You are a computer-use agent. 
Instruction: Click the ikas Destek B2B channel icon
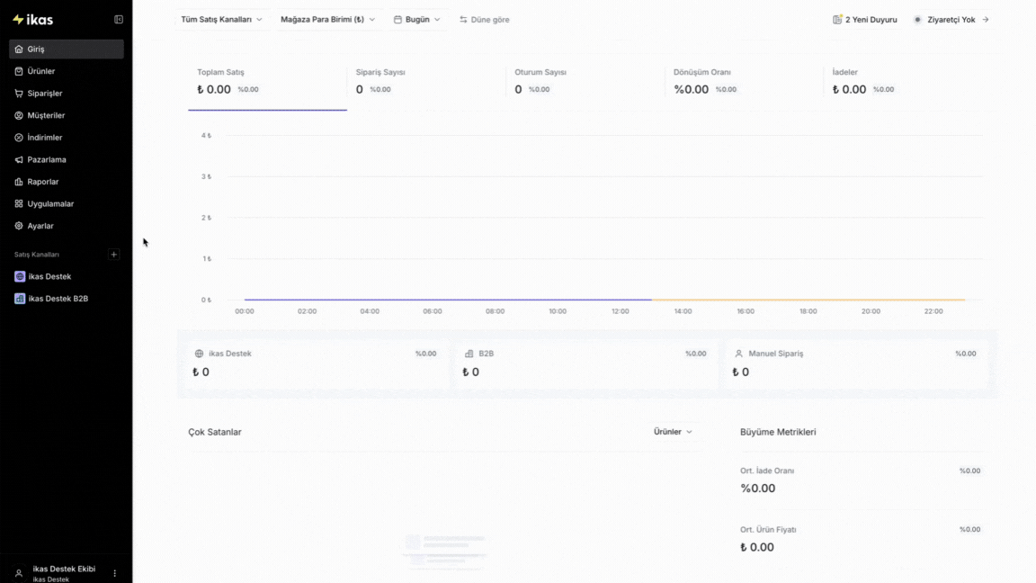(x=20, y=299)
